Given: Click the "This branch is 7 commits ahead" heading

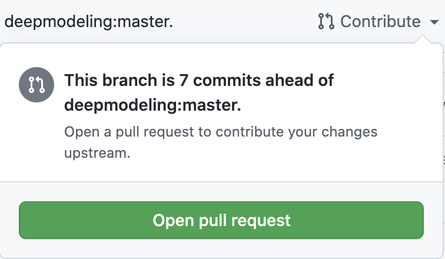Looking at the screenshot, I should click(x=198, y=81).
